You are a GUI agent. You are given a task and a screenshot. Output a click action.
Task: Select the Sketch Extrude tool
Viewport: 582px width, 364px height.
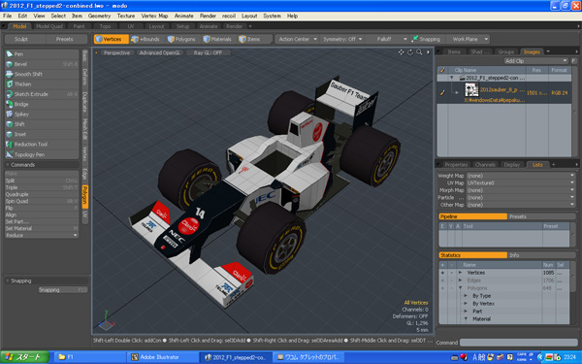point(42,94)
